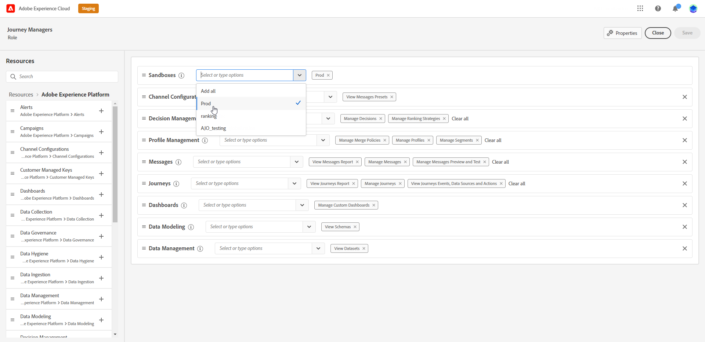705x342 pixels.
Task: Remove the Journeys permission row
Action: tap(684, 183)
